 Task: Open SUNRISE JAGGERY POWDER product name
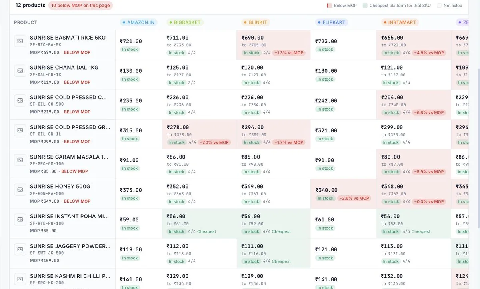70,246
